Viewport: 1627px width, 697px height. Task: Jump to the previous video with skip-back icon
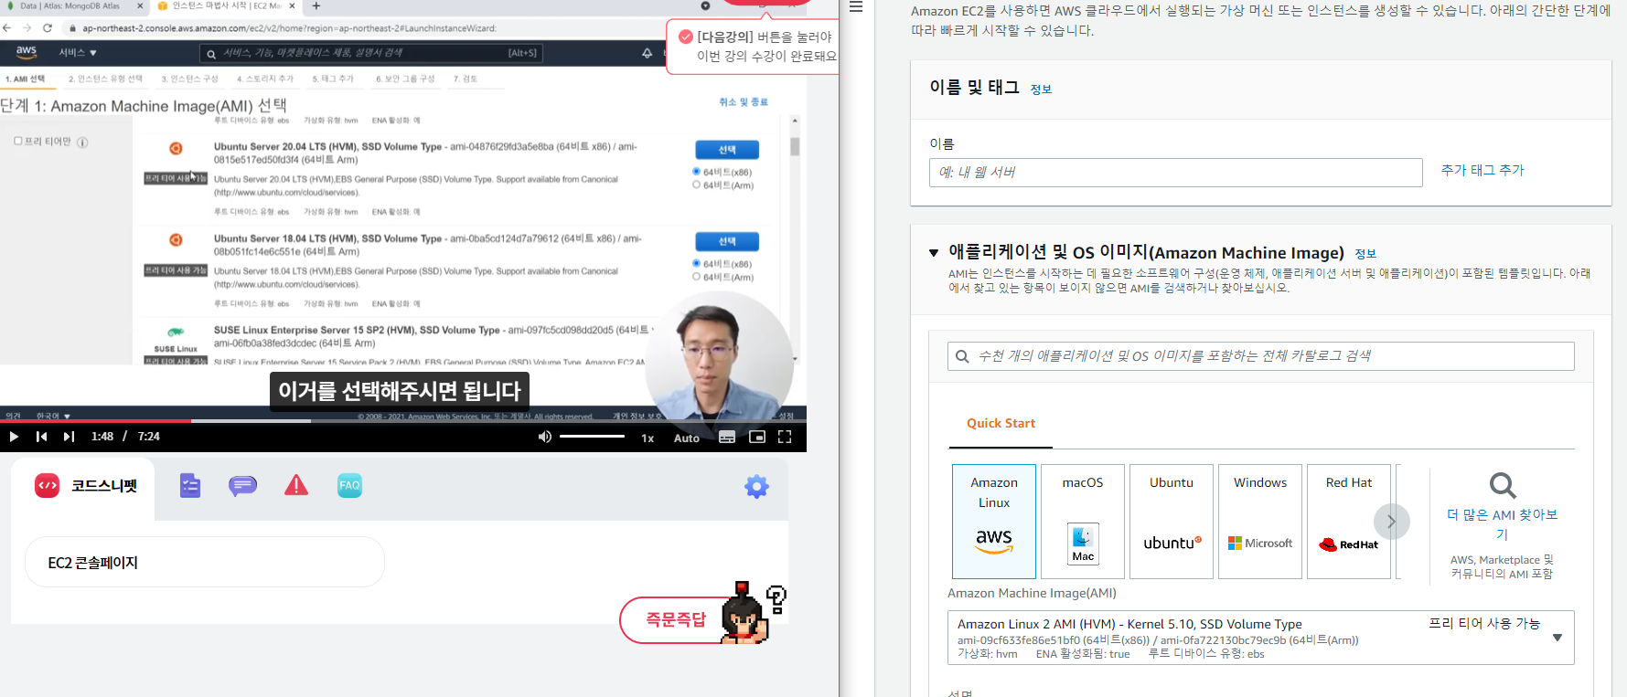pos(42,437)
